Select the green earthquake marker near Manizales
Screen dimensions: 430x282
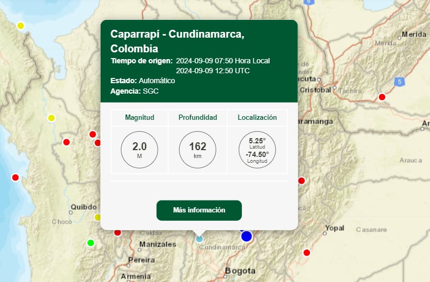pos(91,243)
